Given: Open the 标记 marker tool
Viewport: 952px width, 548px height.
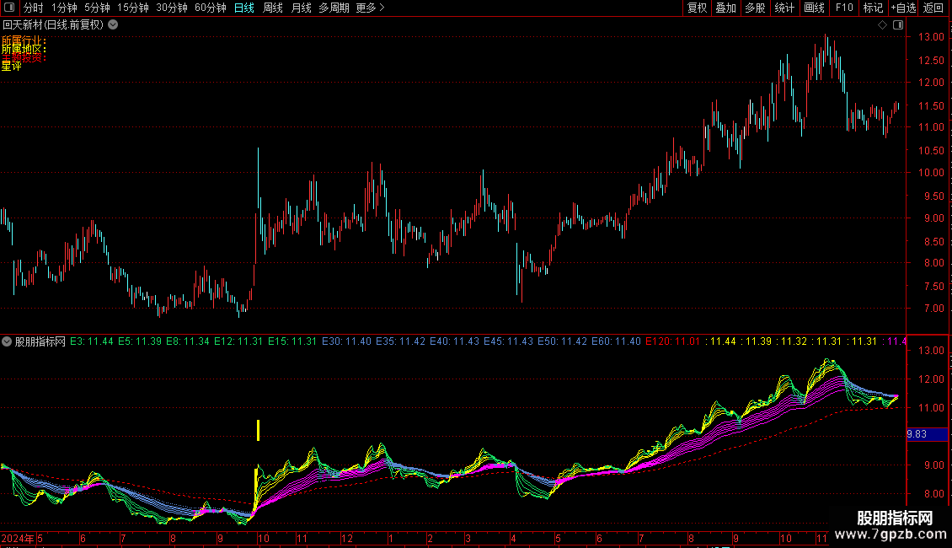Looking at the screenshot, I should [873, 8].
